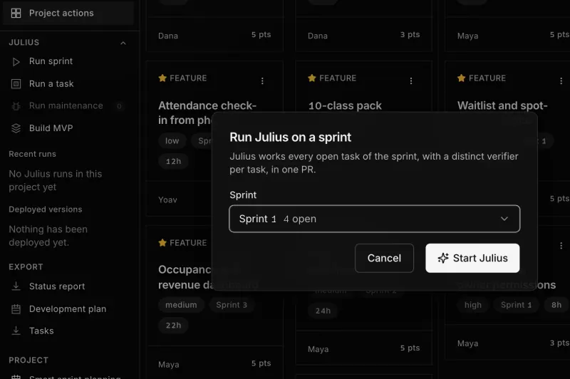Open the 10-class pack card title

click(345, 105)
